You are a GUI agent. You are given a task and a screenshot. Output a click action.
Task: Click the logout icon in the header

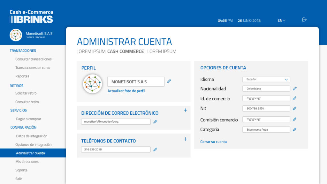pyautogui.click(x=304, y=20)
